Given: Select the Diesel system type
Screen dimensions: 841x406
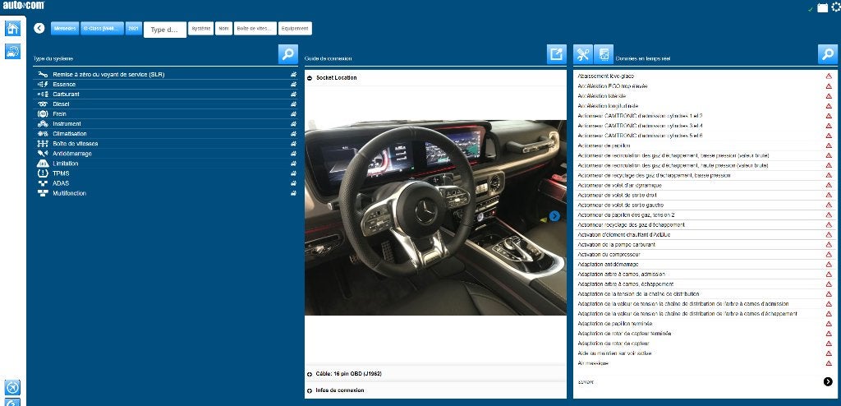Looking at the screenshot, I should [x=165, y=104].
